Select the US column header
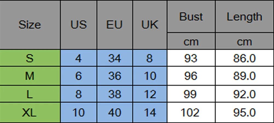The image size is (274, 123). [x=79, y=24]
